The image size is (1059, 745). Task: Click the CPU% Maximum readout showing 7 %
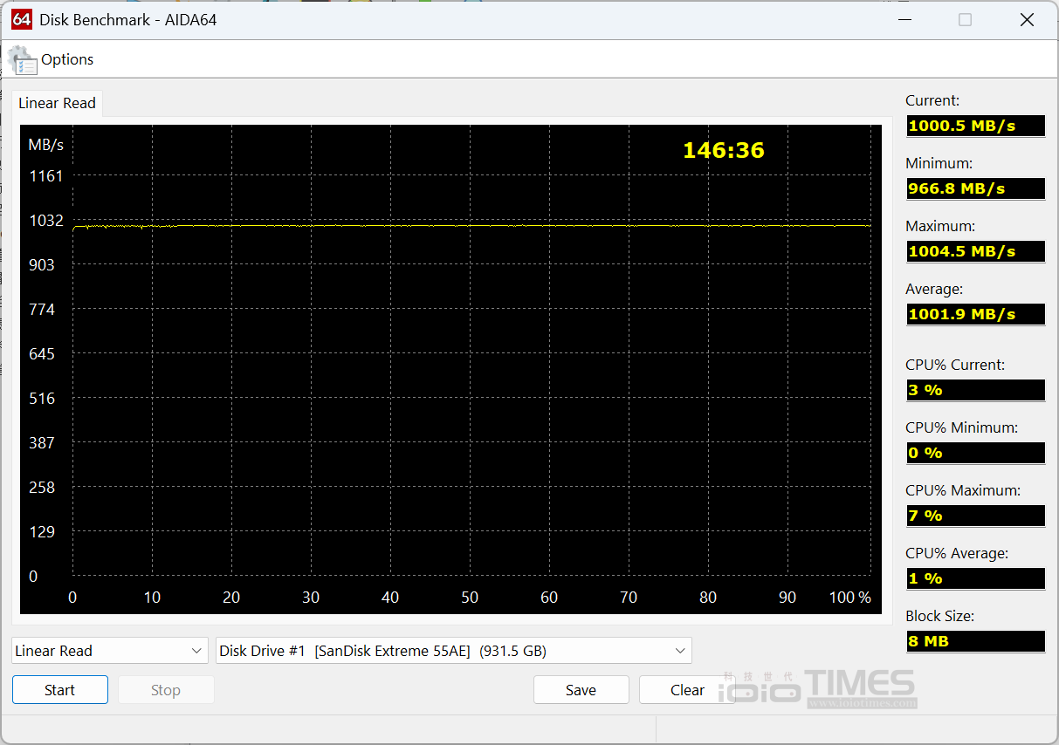click(975, 515)
